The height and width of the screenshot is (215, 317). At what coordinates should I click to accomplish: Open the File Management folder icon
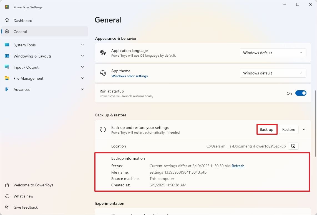(6, 78)
